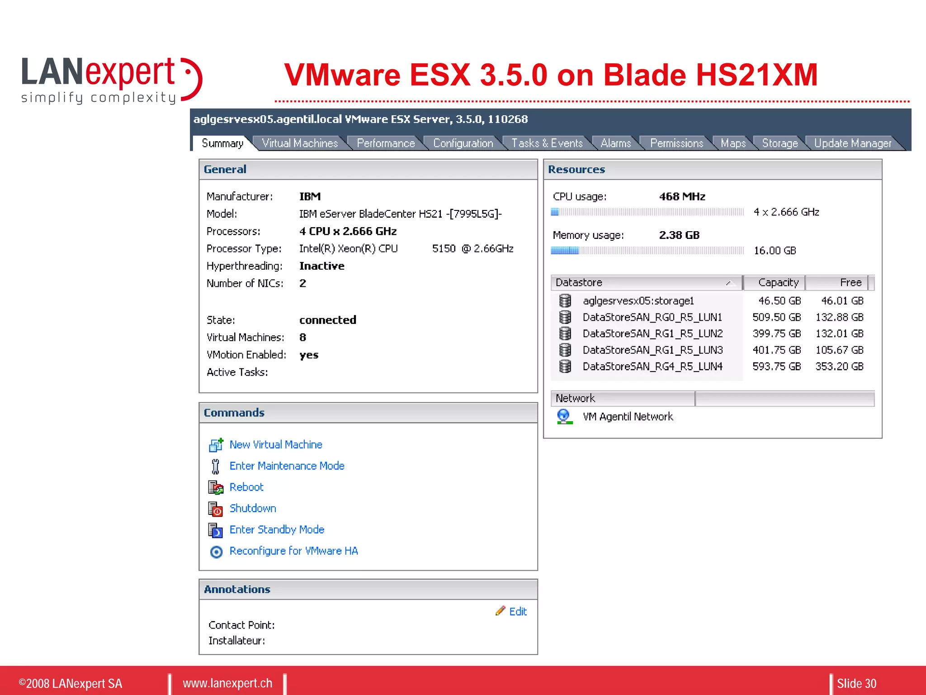926x695 pixels.
Task: Click the Enter Standby Mode icon
Action: pos(216,530)
